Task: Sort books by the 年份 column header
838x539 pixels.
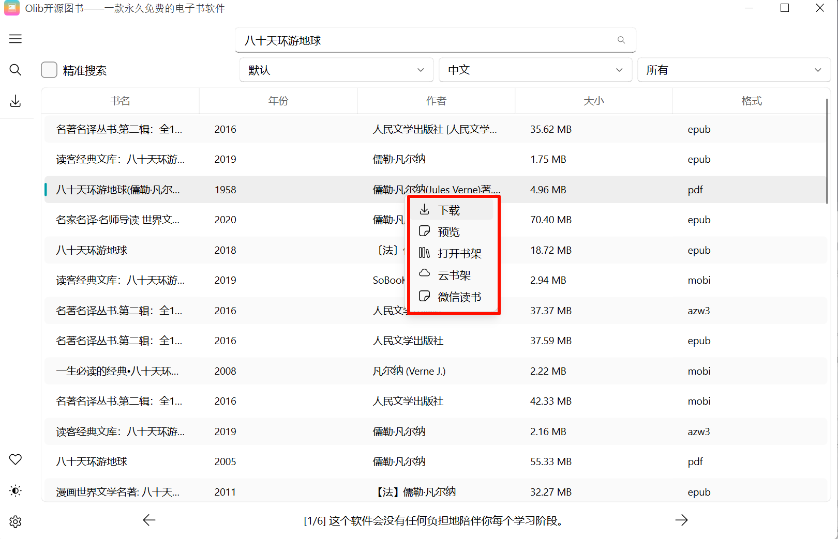Action: [x=278, y=100]
